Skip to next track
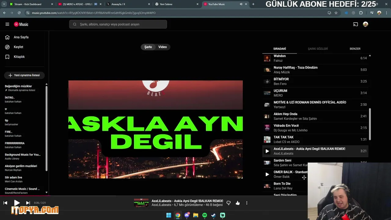The width and height of the screenshot is (391, 220). coord(28,203)
